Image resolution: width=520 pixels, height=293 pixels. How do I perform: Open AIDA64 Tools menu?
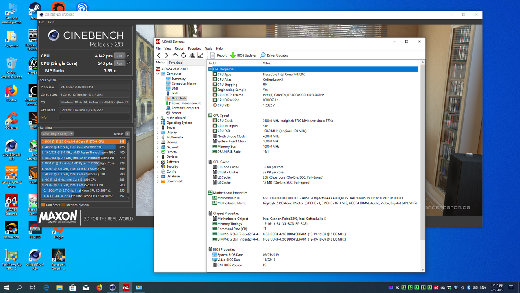208,48
